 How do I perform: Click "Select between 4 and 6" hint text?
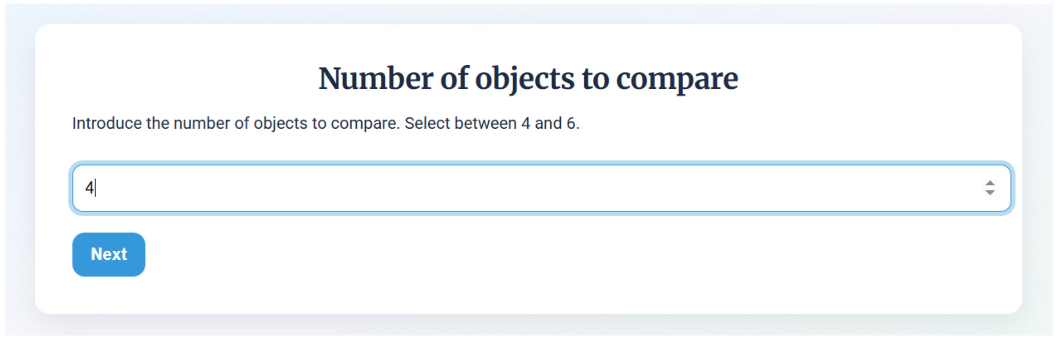(x=492, y=123)
